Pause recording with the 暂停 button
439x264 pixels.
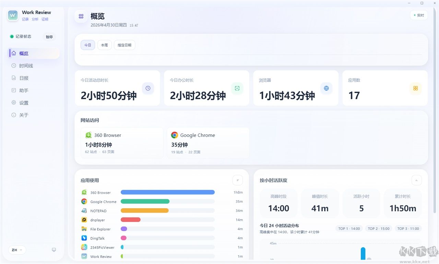click(49, 37)
